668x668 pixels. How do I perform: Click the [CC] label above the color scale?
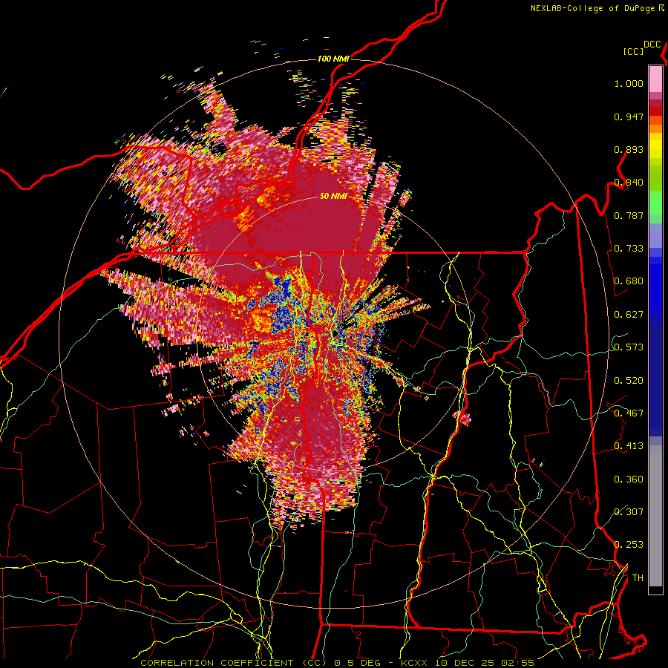634,51
